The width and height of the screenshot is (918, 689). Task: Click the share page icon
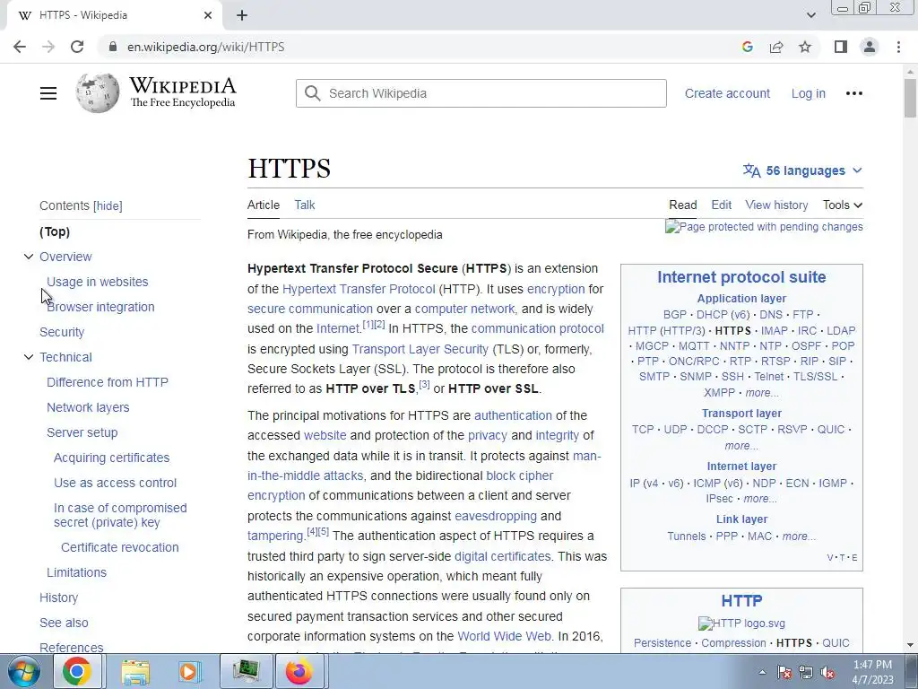776,47
